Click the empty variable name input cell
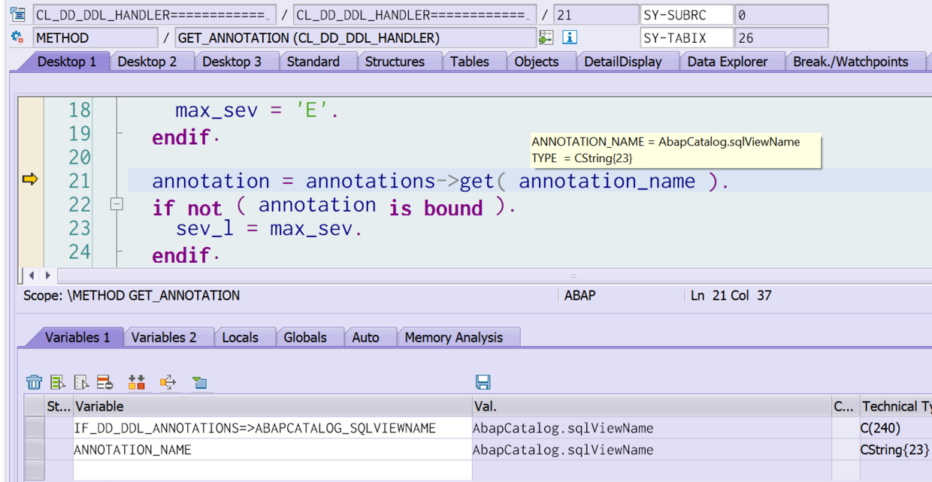932x482 pixels. click(x=272, y=471)
